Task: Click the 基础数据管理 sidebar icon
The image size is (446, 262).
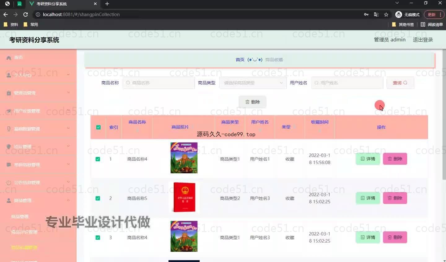Action: point(9,129)
